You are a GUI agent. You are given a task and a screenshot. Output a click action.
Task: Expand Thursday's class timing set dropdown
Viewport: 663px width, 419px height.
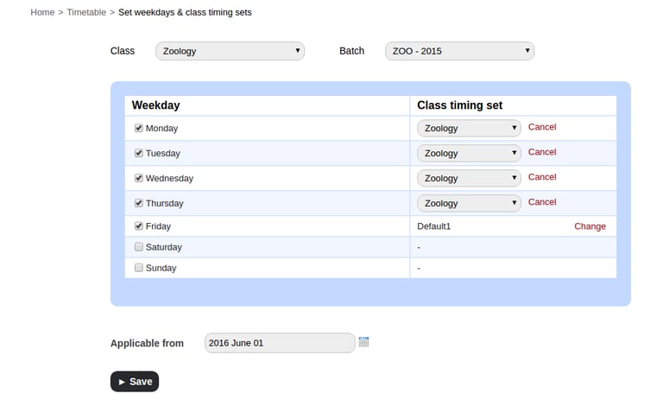coord(469,203)
